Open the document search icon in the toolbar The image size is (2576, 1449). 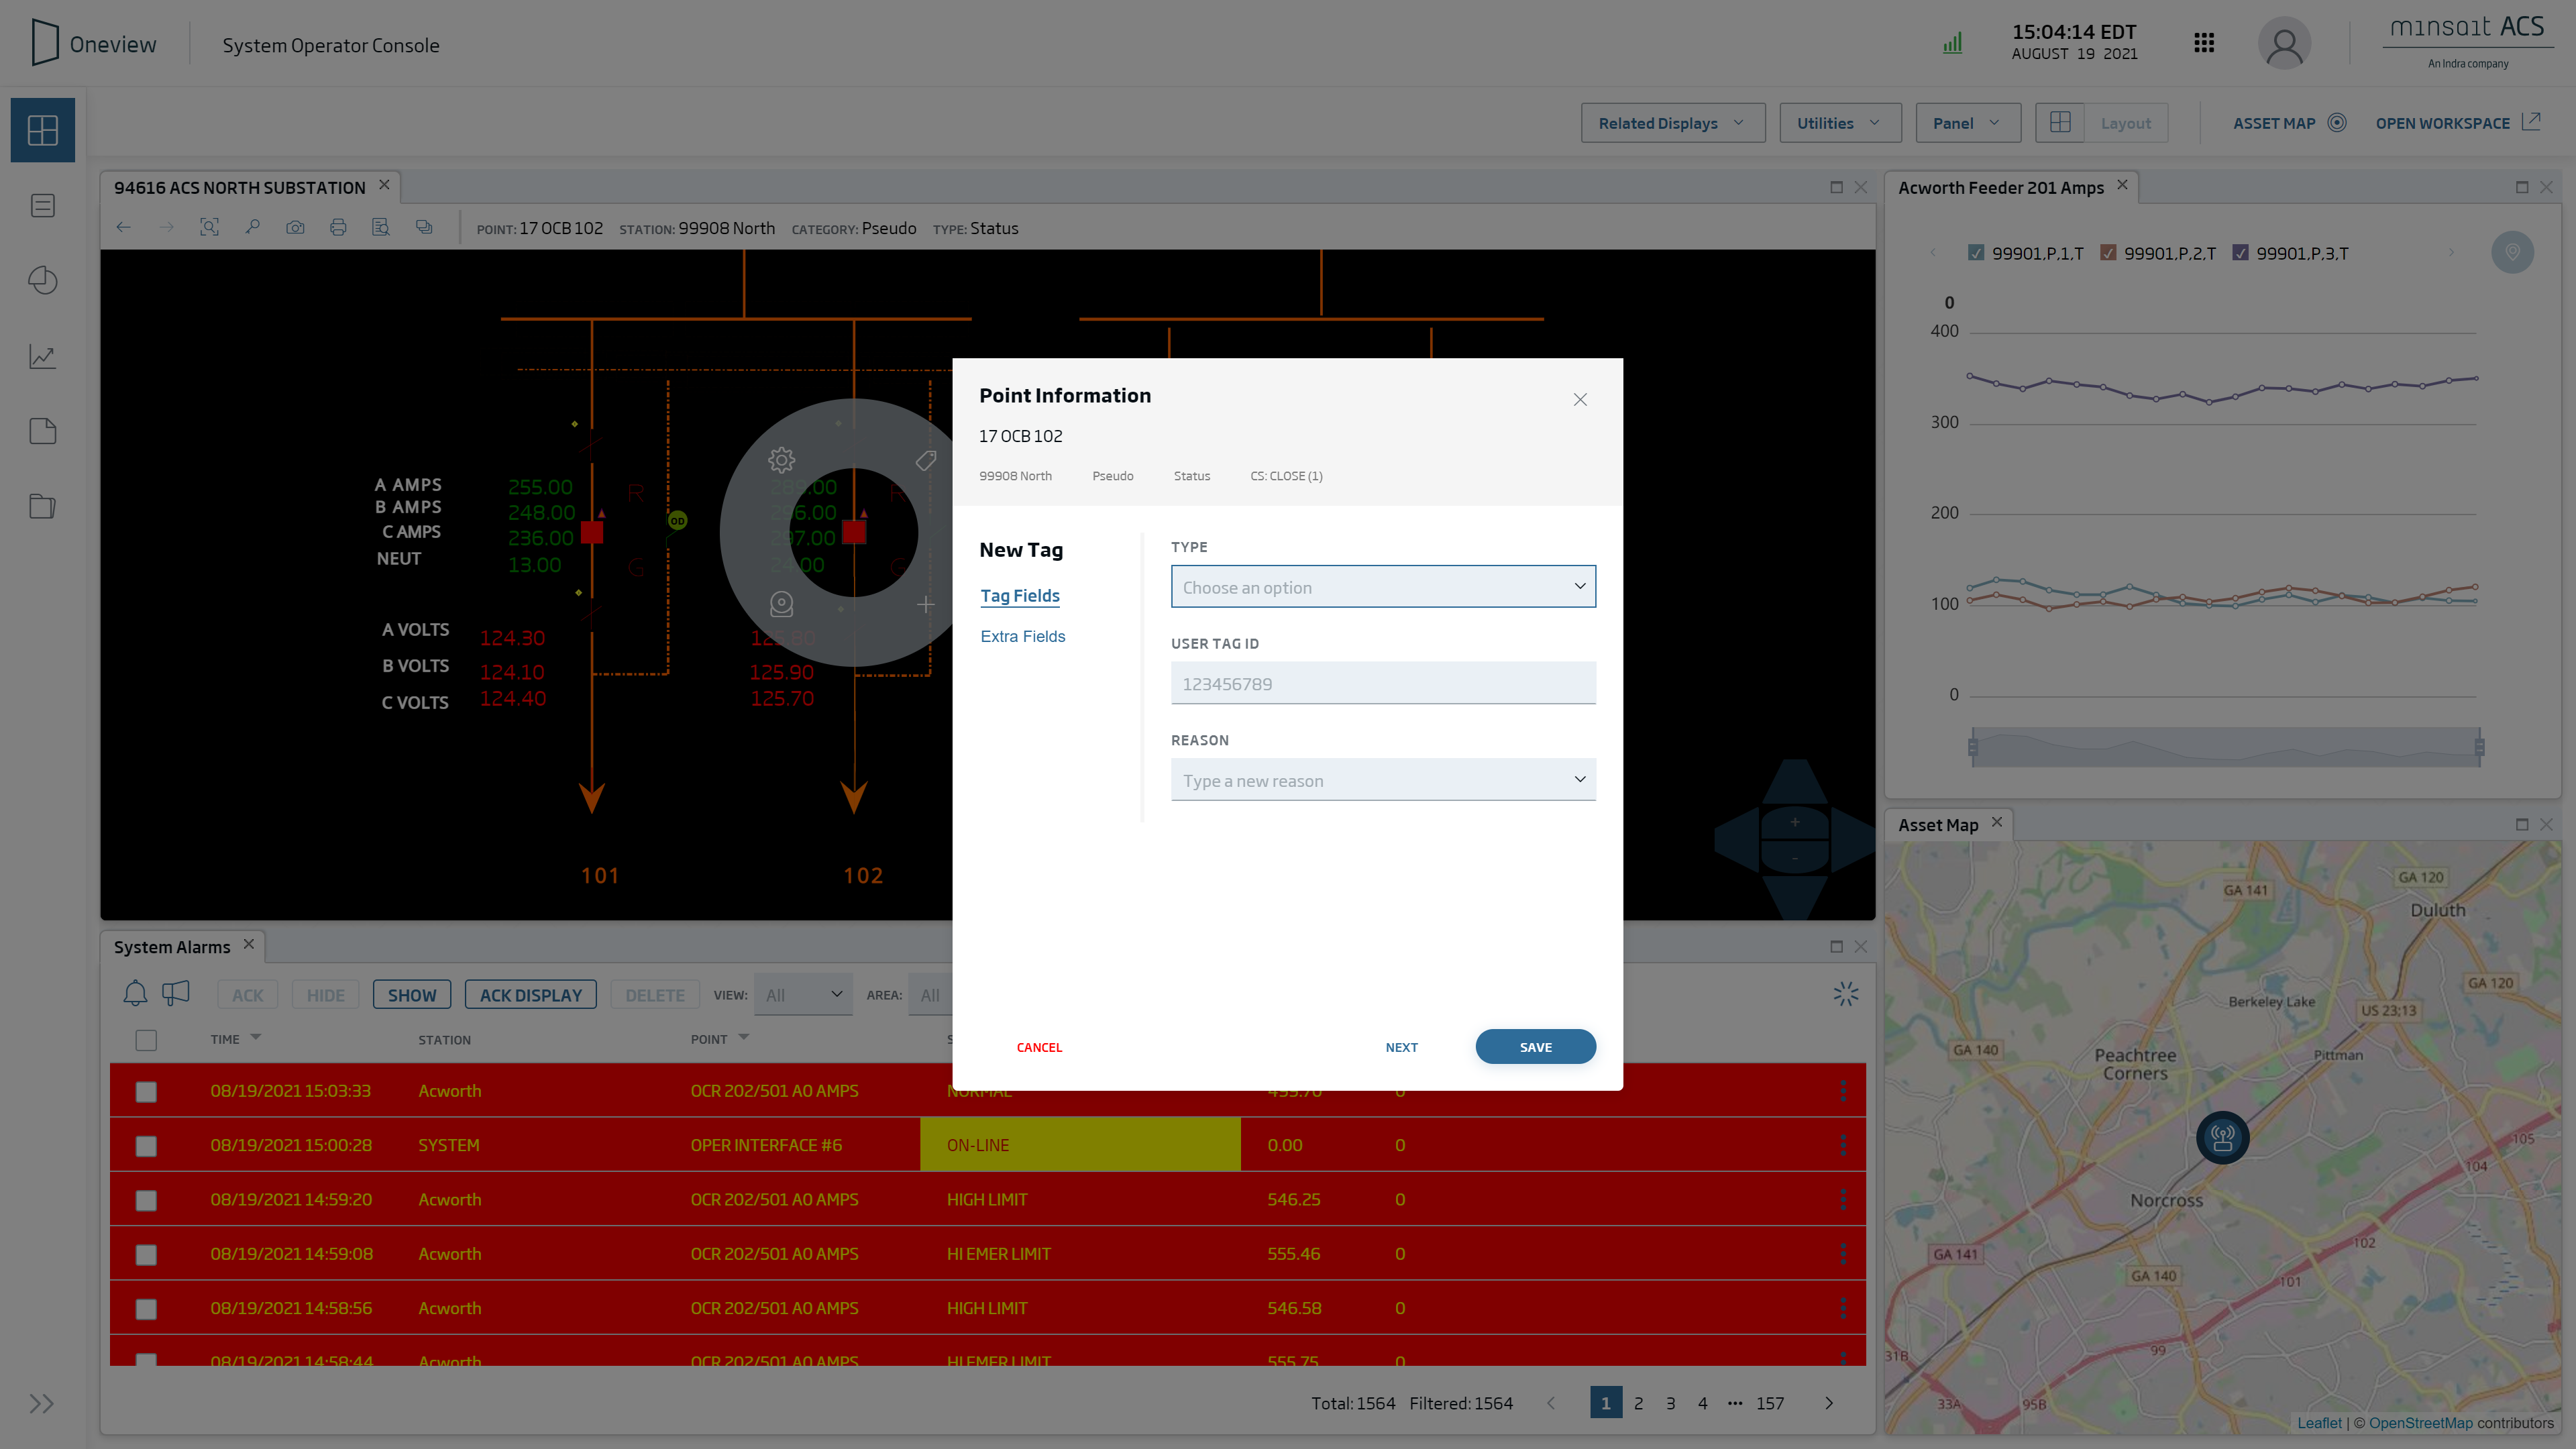tap(381, 227)
